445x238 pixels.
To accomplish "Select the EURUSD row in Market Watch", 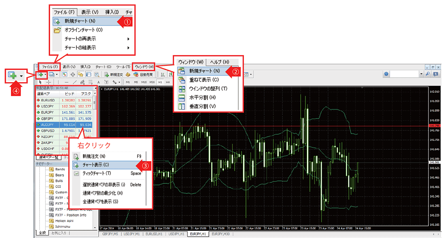I will pos(64,100).
